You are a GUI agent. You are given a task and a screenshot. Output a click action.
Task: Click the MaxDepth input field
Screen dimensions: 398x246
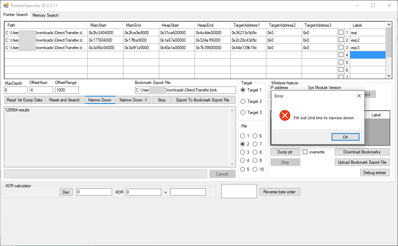pos(16,90)
